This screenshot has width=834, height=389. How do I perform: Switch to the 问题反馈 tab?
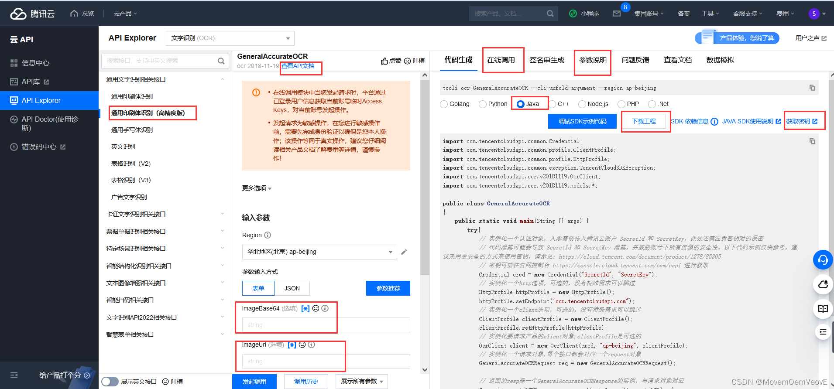[635, 60]
